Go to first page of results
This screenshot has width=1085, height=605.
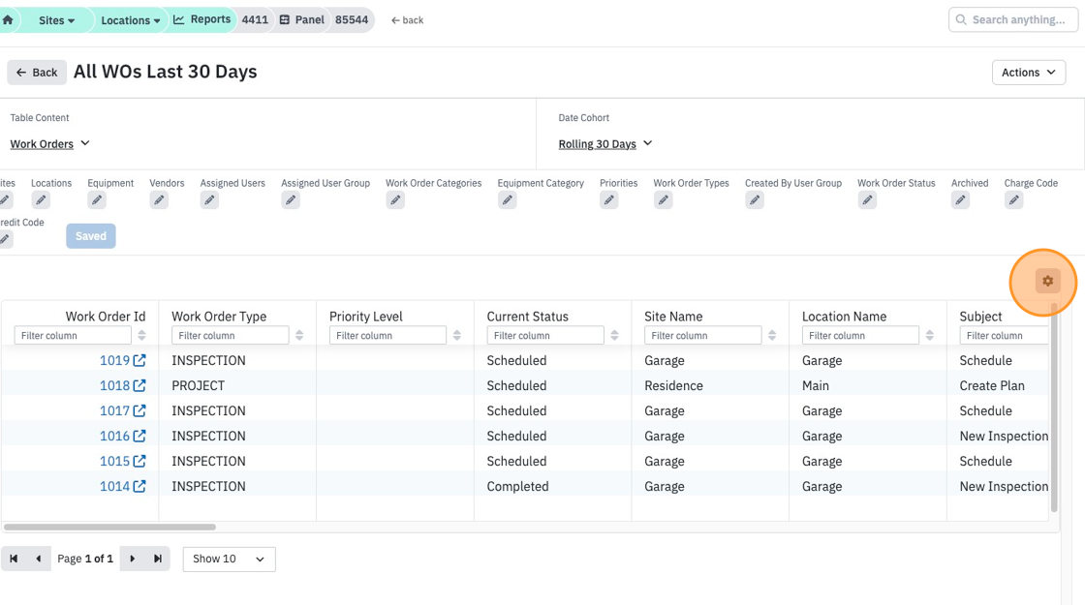(14, 559)
